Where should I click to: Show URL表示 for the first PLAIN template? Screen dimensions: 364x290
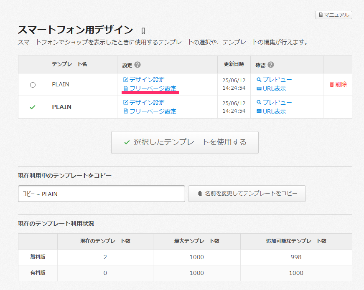274,88
